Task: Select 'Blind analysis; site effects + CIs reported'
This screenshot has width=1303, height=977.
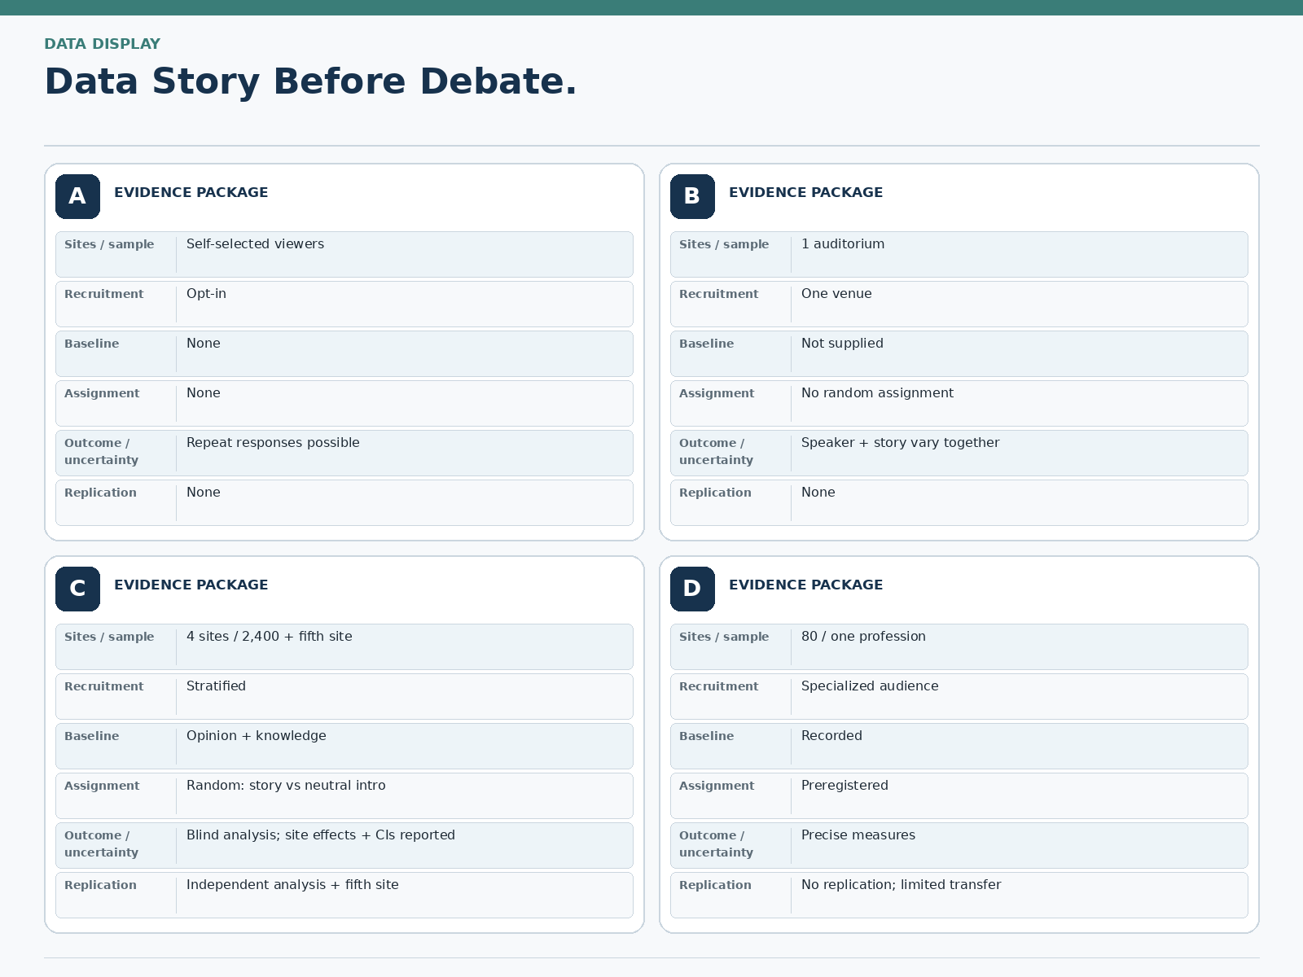Action: tap(321, 835)
